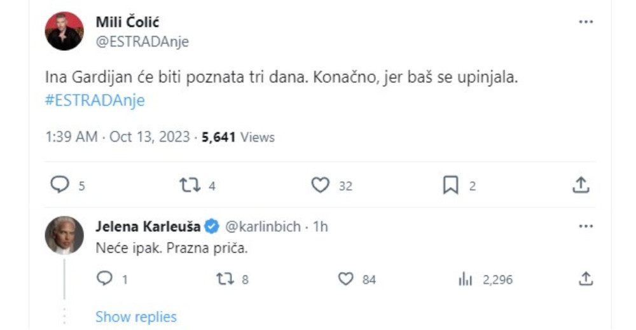Click Jelena Karleuša's blue verified badge
The image size is (636, 330).
tap(212, 226)
